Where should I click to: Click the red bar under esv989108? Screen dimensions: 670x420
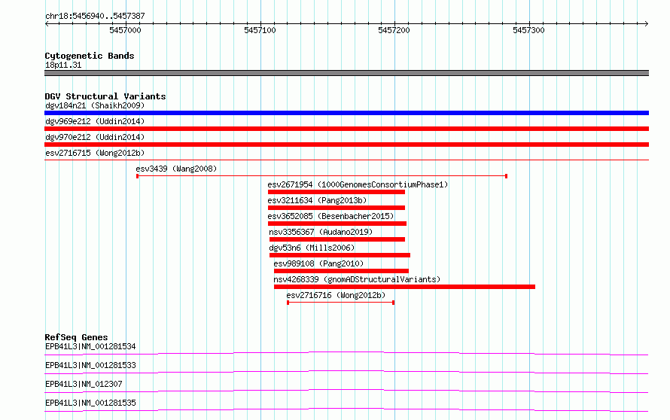click(x=341, y=271)
